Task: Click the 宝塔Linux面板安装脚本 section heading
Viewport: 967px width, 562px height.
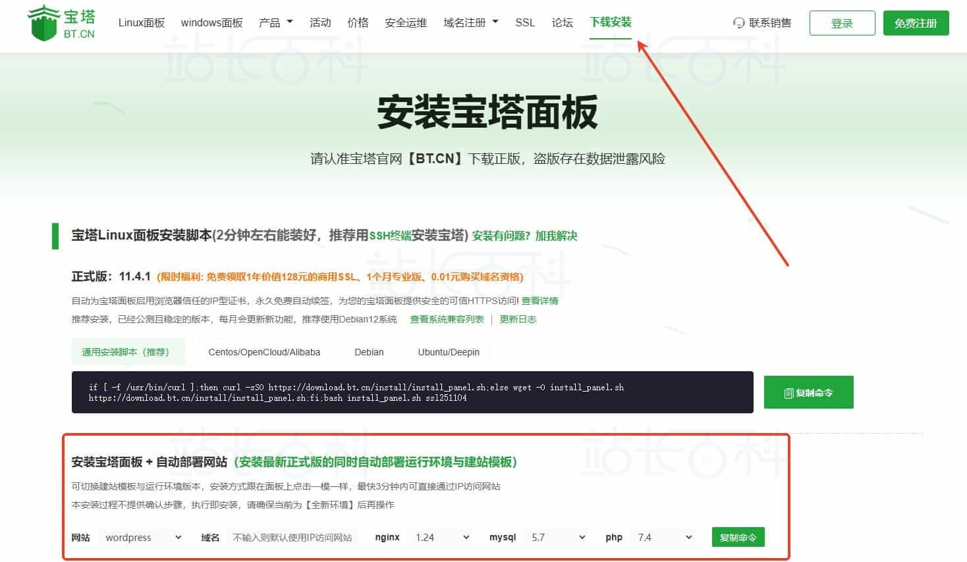Action: pyautogui.click(x=142, y=235)
